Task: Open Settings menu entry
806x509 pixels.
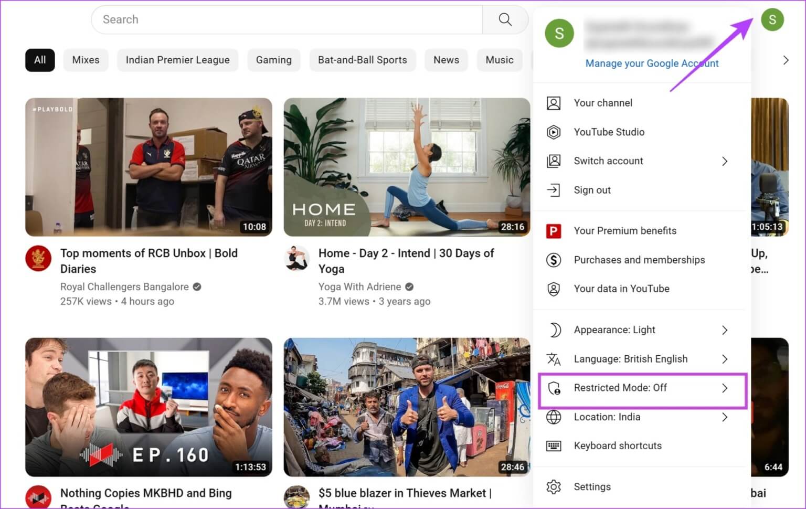Action: (x=642, y=487)
